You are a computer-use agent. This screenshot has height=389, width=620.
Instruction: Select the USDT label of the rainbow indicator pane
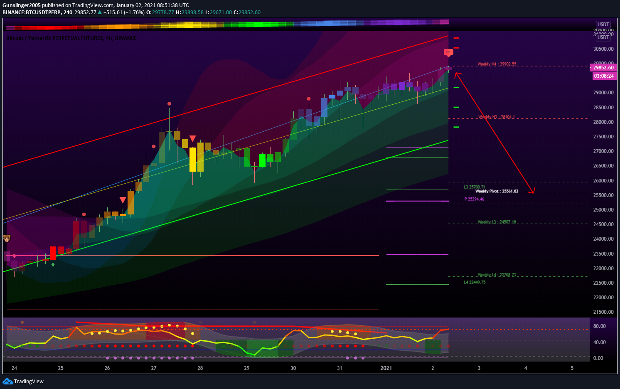603,25
